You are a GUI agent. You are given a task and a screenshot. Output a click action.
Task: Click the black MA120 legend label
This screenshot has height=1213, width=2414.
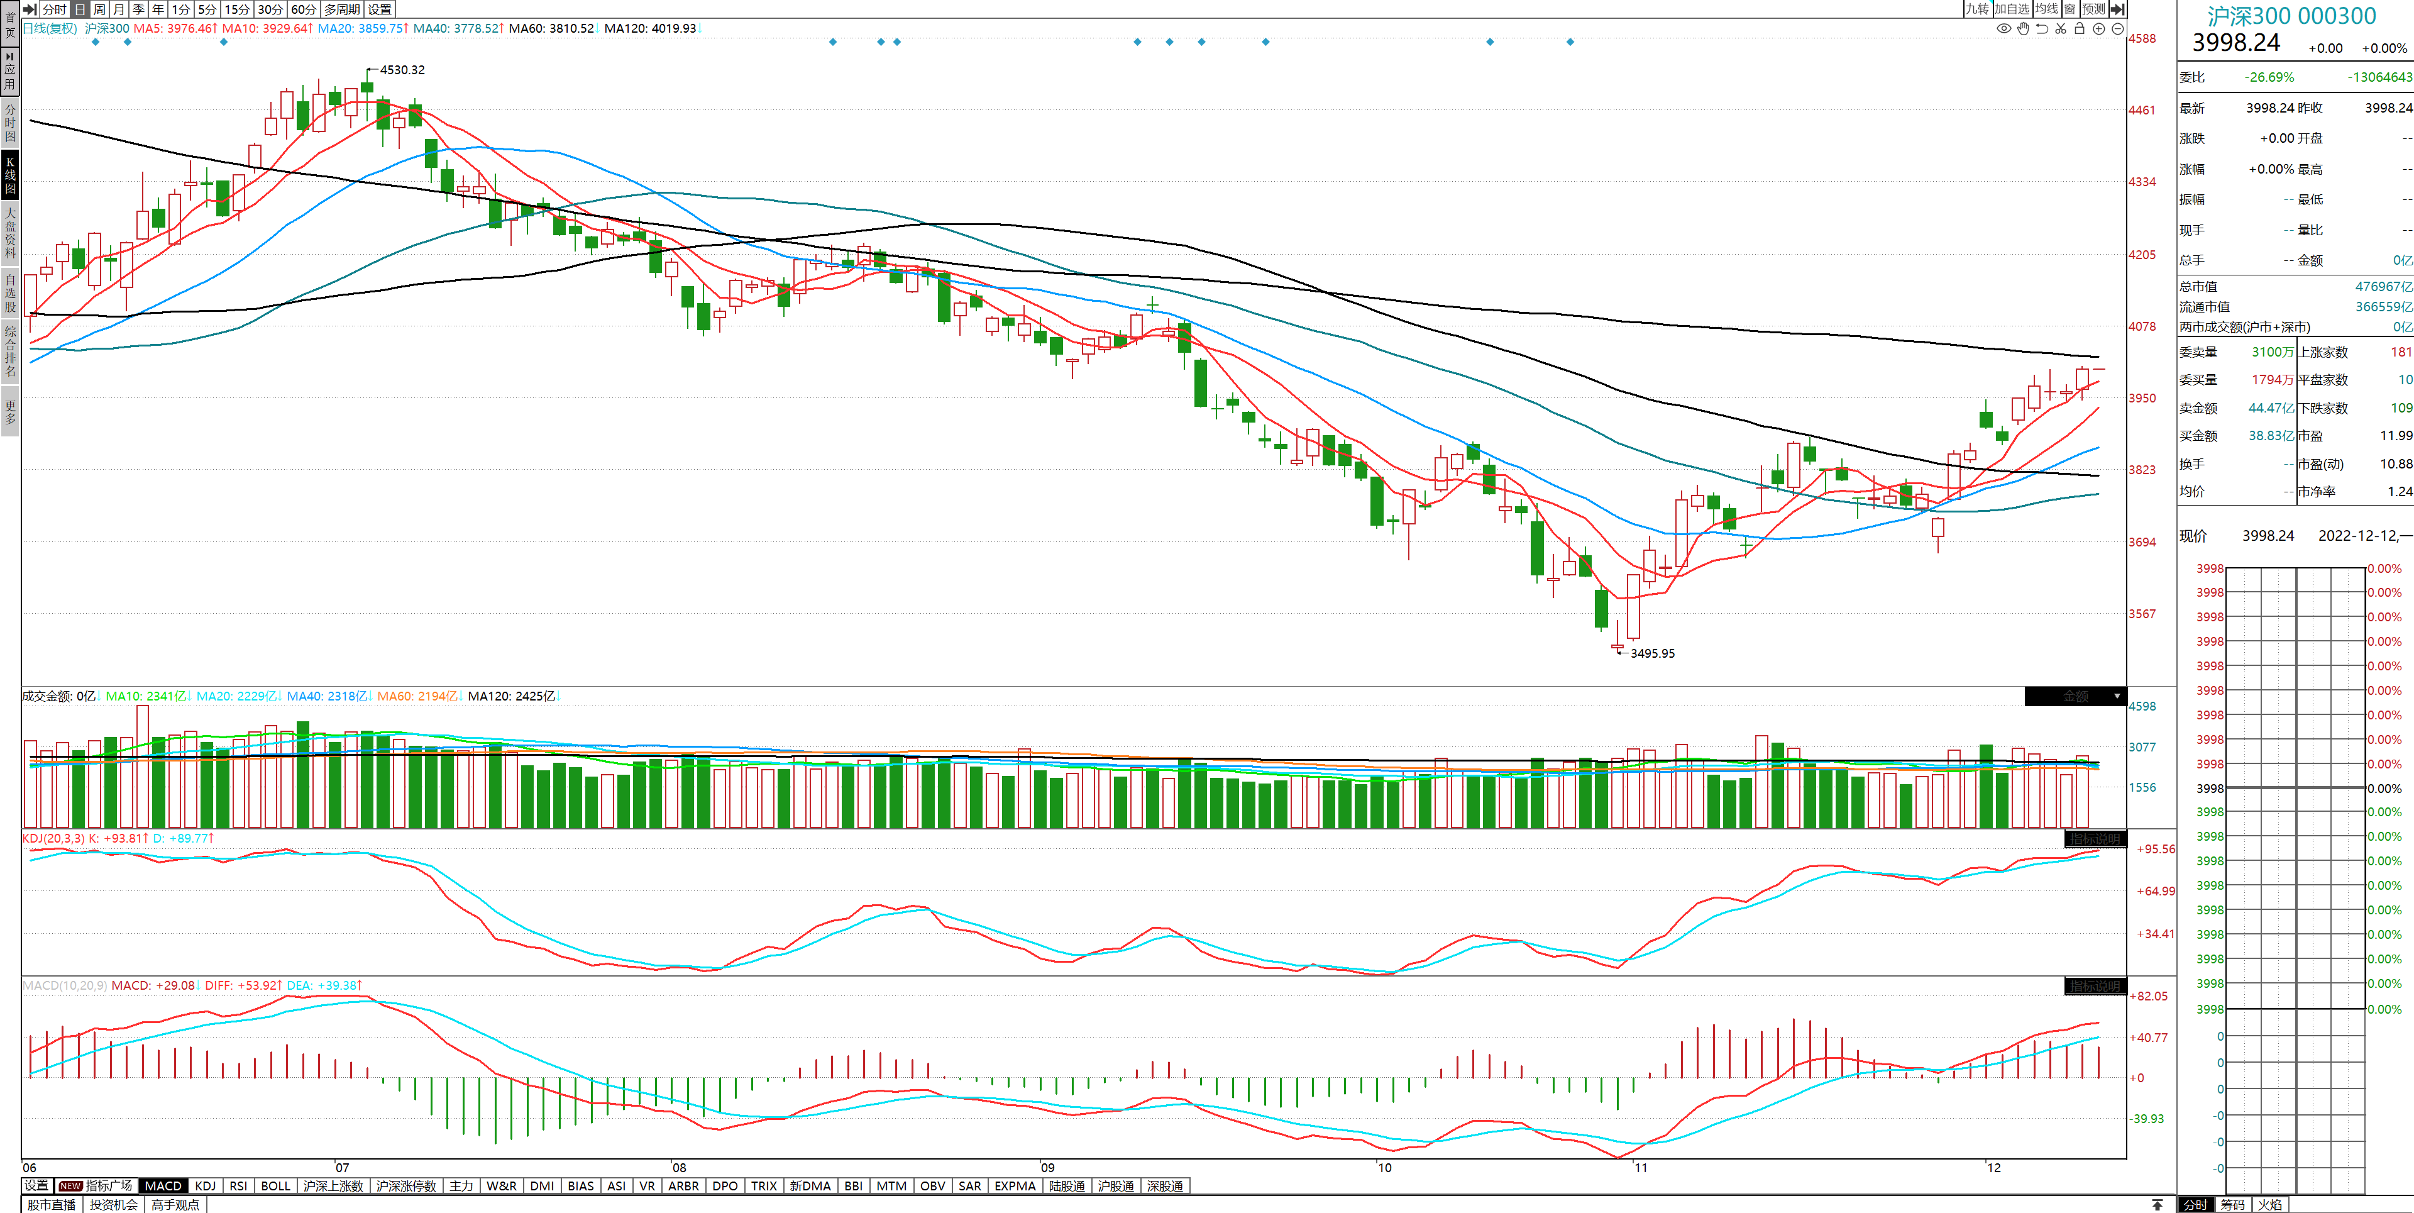point(651,28)
